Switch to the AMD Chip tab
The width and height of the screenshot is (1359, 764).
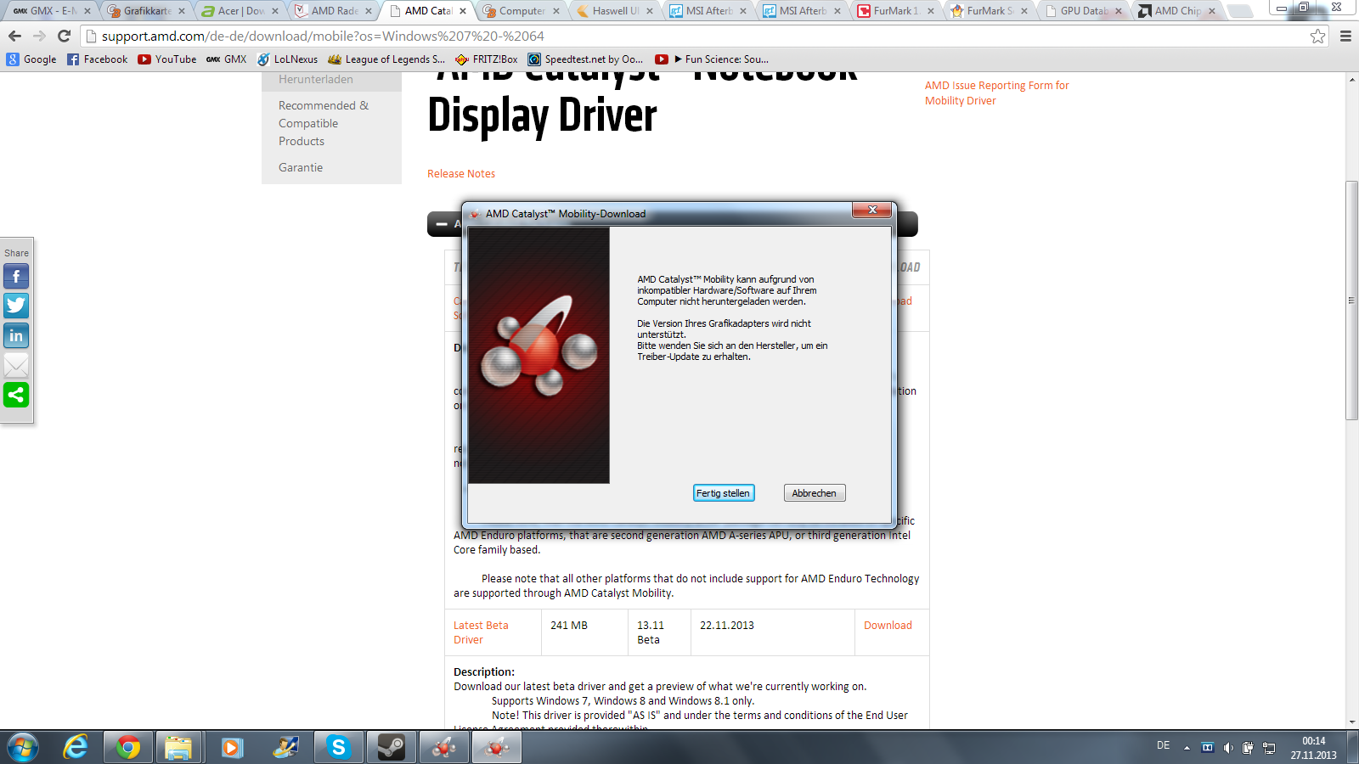pyautogui.click(x=1177, y=11)
